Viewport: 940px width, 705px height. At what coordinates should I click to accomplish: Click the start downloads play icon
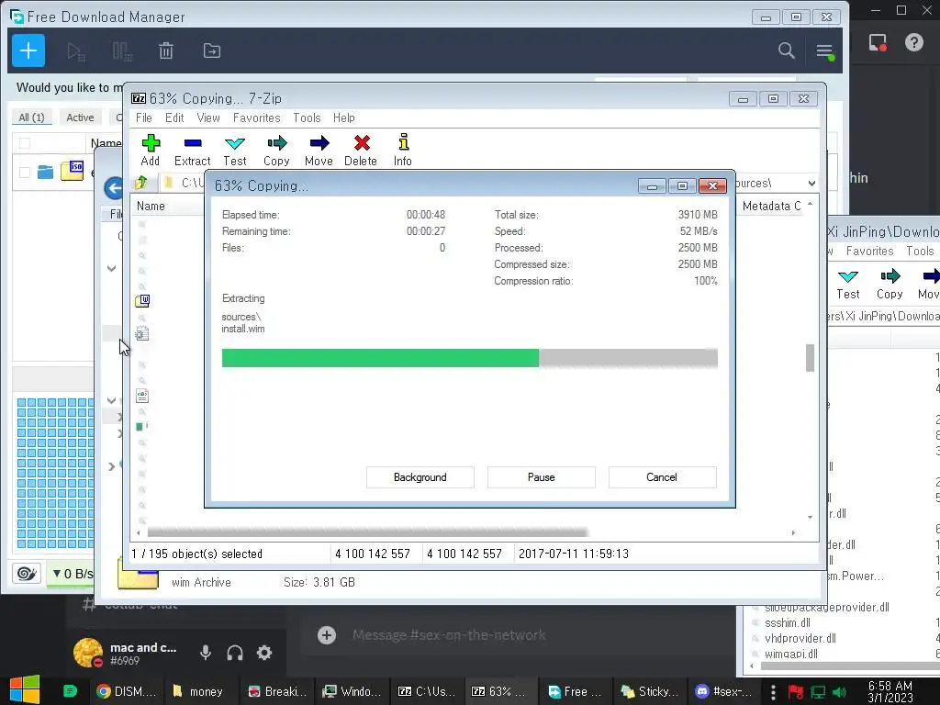tap(75, 51)
